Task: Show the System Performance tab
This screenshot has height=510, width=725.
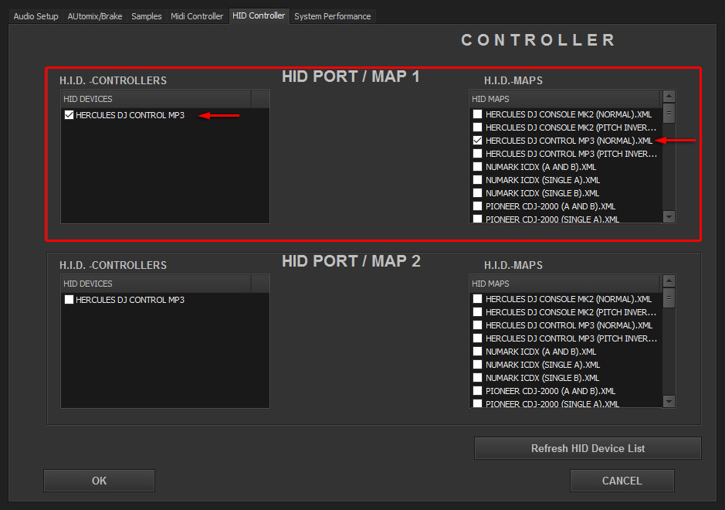Action: tap(332, 16)
